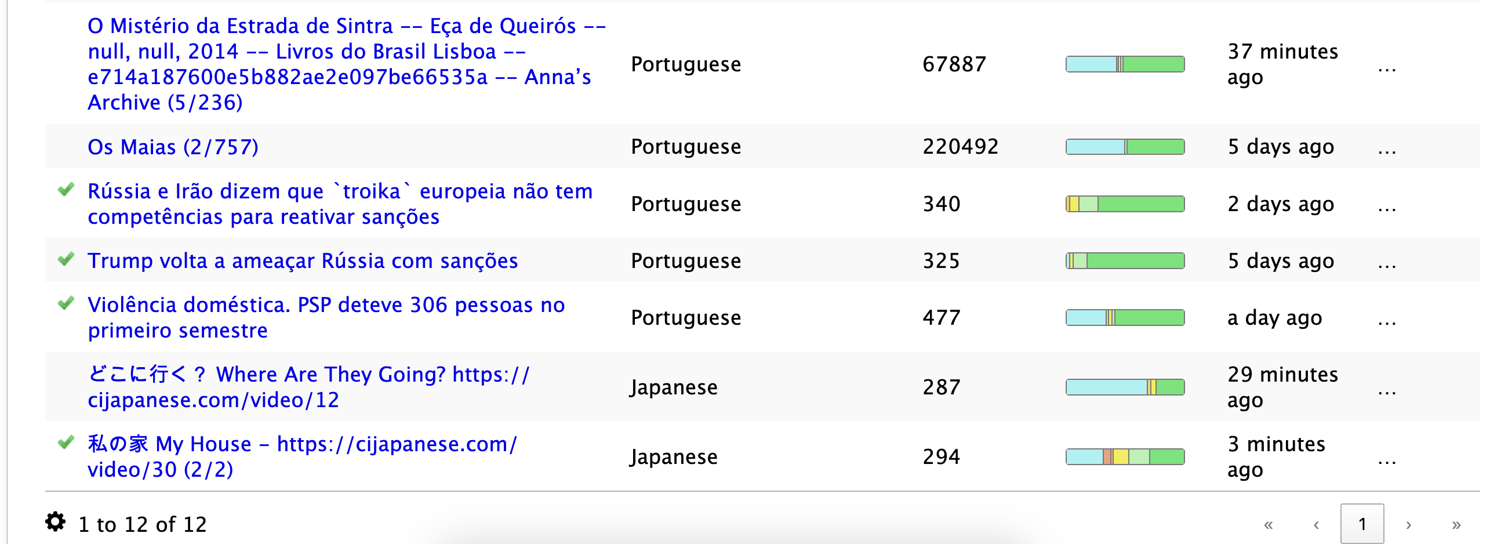Click green checkmark beside Violência doméstica text

[66, 303]
